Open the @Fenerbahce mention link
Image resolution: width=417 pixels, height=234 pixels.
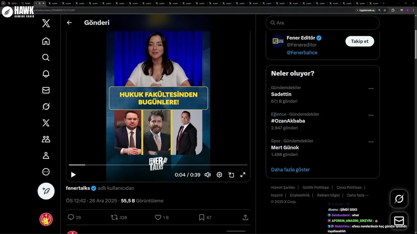302,53
